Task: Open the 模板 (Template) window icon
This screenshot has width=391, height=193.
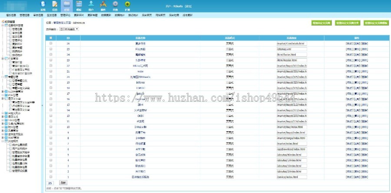Action: coord(79,4)
